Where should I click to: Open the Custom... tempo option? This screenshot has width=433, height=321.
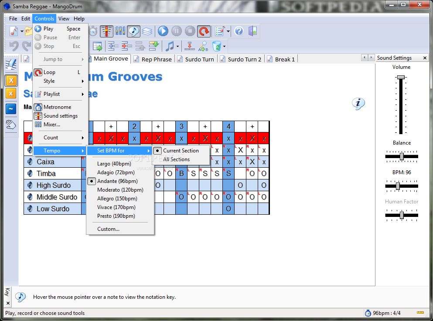pos(120,229)
